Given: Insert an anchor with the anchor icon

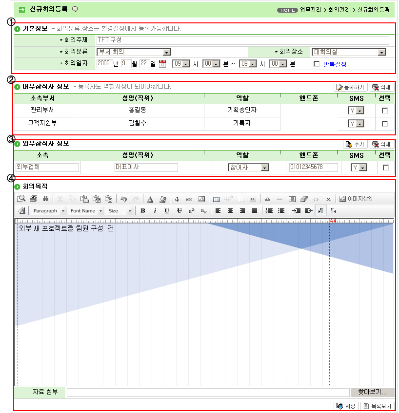Looking at the screenshot, I should [x=177, y=199].
